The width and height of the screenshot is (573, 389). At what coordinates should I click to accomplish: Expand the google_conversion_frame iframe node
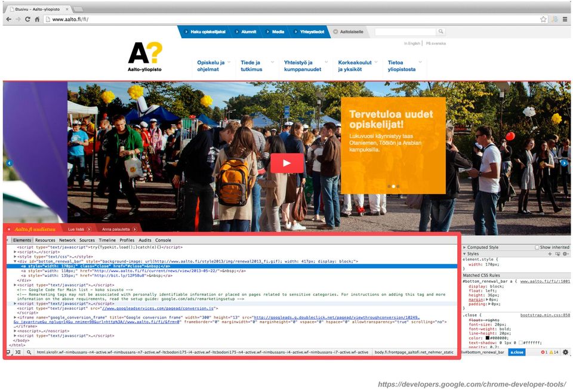pos(15,317)
